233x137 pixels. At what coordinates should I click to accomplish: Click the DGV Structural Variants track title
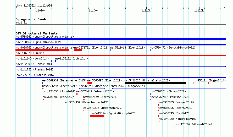(x=37, y=33)
